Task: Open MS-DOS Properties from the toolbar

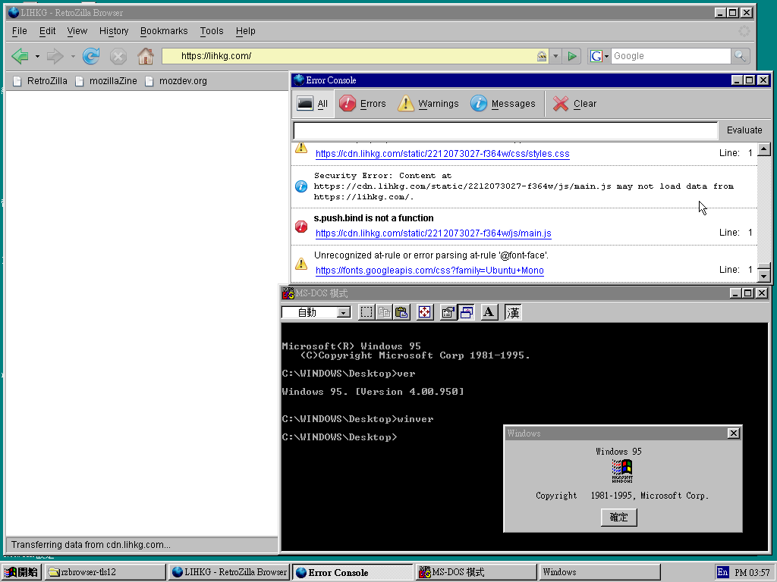Action: pos(448,312)
